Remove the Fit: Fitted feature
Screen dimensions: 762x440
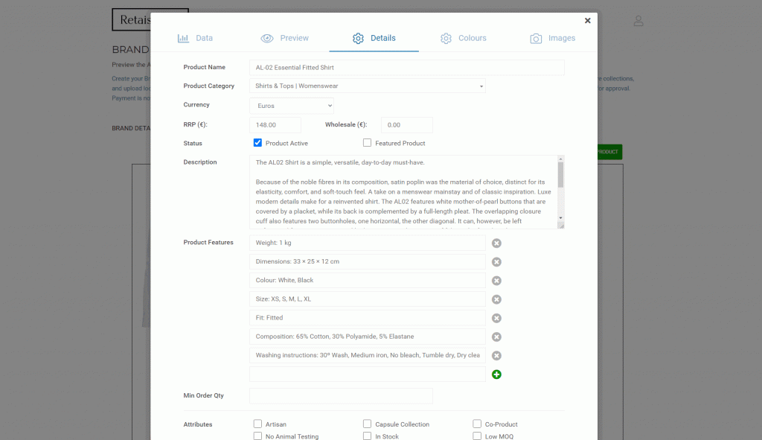(496, 318)
